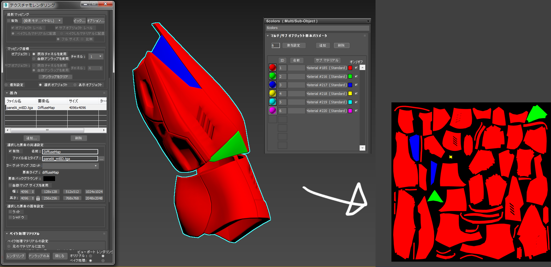Click the cyan material sphere for ID 5
This screenshot has height=267, width=551.
273,102
